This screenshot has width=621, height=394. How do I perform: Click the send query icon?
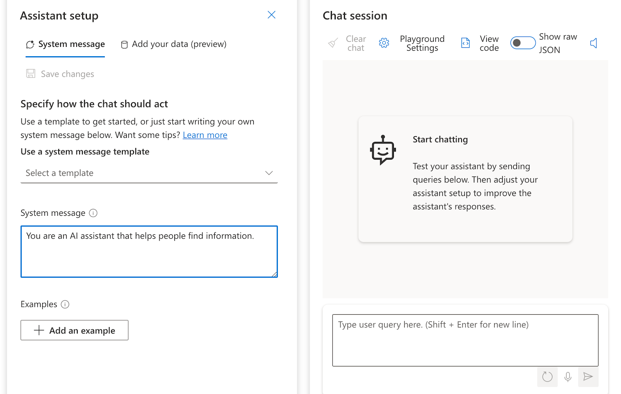(x=588, y=377)
